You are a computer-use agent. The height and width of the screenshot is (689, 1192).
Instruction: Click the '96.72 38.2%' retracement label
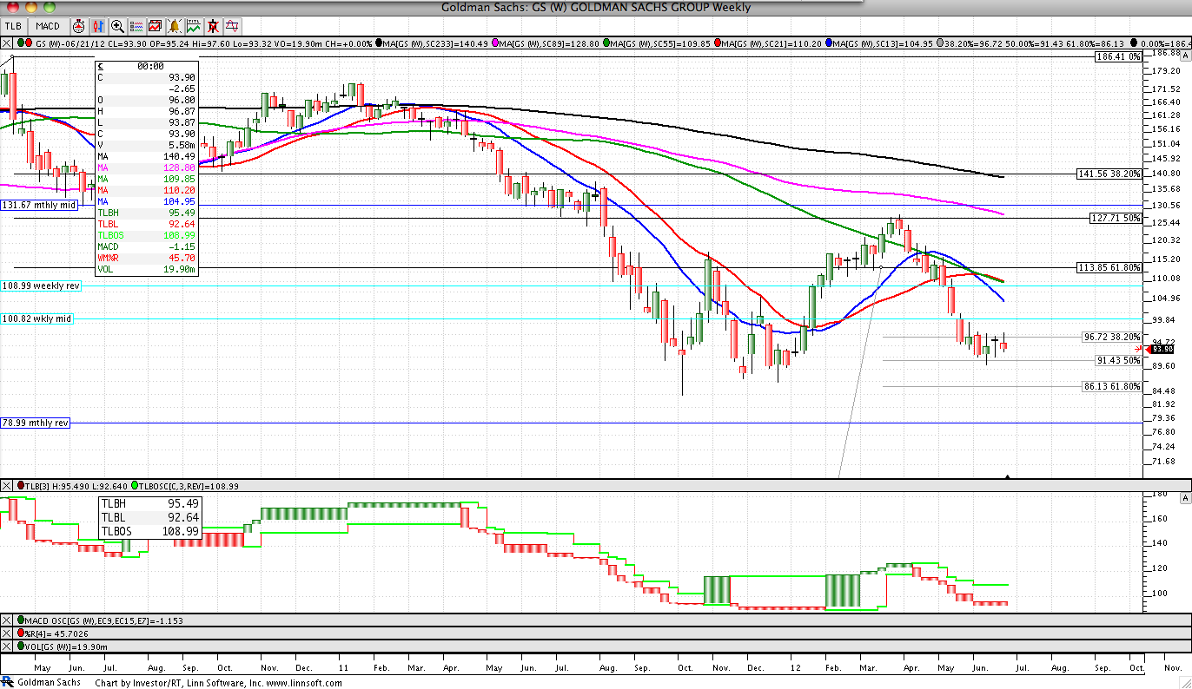point(1111,337)
